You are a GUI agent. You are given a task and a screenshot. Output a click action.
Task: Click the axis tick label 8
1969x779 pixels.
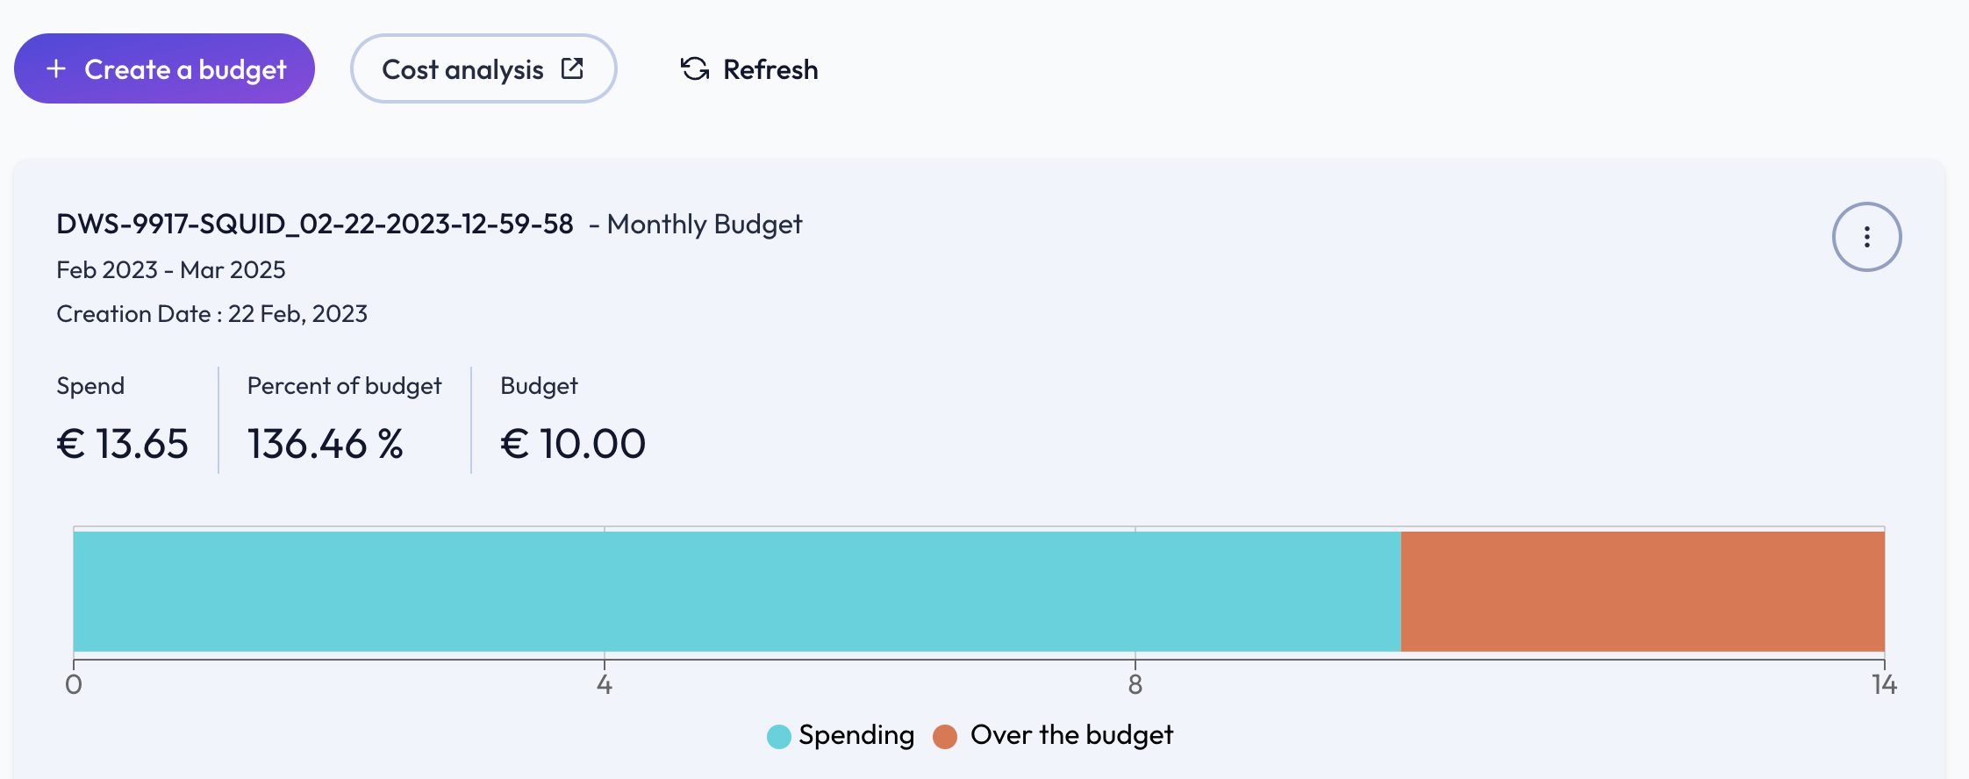click(1135, 685)
